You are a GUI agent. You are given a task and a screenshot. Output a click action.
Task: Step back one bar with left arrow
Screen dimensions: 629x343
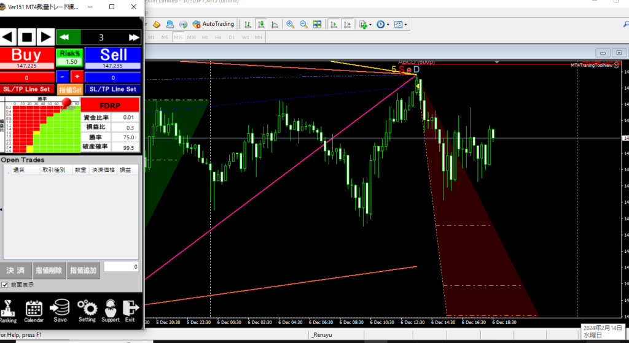coord(9,37)
